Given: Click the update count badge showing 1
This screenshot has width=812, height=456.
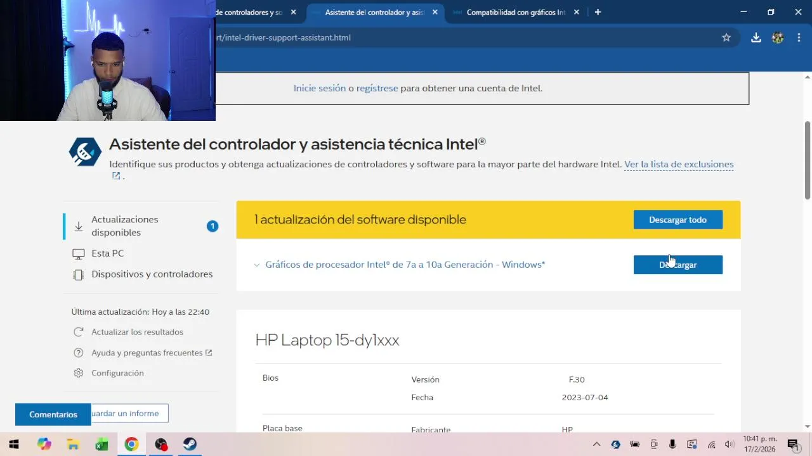Looking at the screenshot, I should tap(213, 226).
